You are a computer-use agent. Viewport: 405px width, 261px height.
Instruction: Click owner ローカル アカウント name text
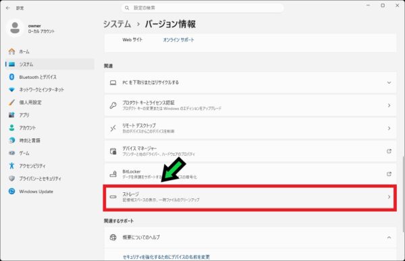click(x=41, y=28)
